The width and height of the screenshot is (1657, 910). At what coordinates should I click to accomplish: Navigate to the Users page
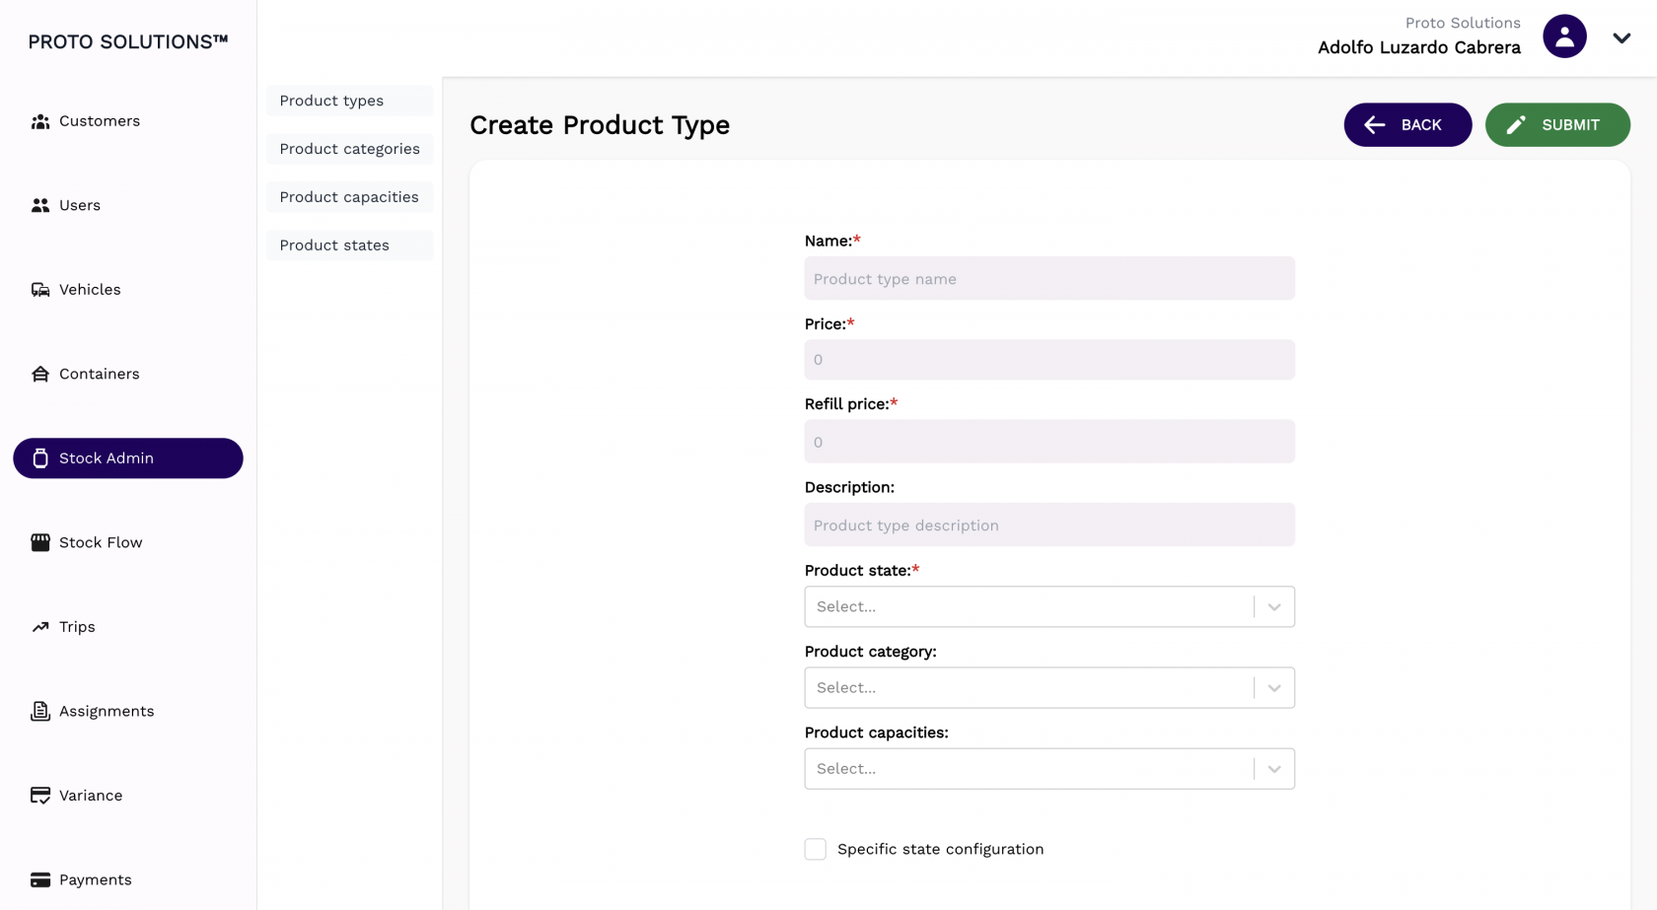pos(128,205)
